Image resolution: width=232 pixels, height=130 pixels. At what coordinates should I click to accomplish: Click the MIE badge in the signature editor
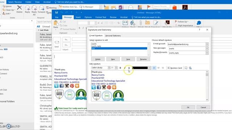pos(97,95)
